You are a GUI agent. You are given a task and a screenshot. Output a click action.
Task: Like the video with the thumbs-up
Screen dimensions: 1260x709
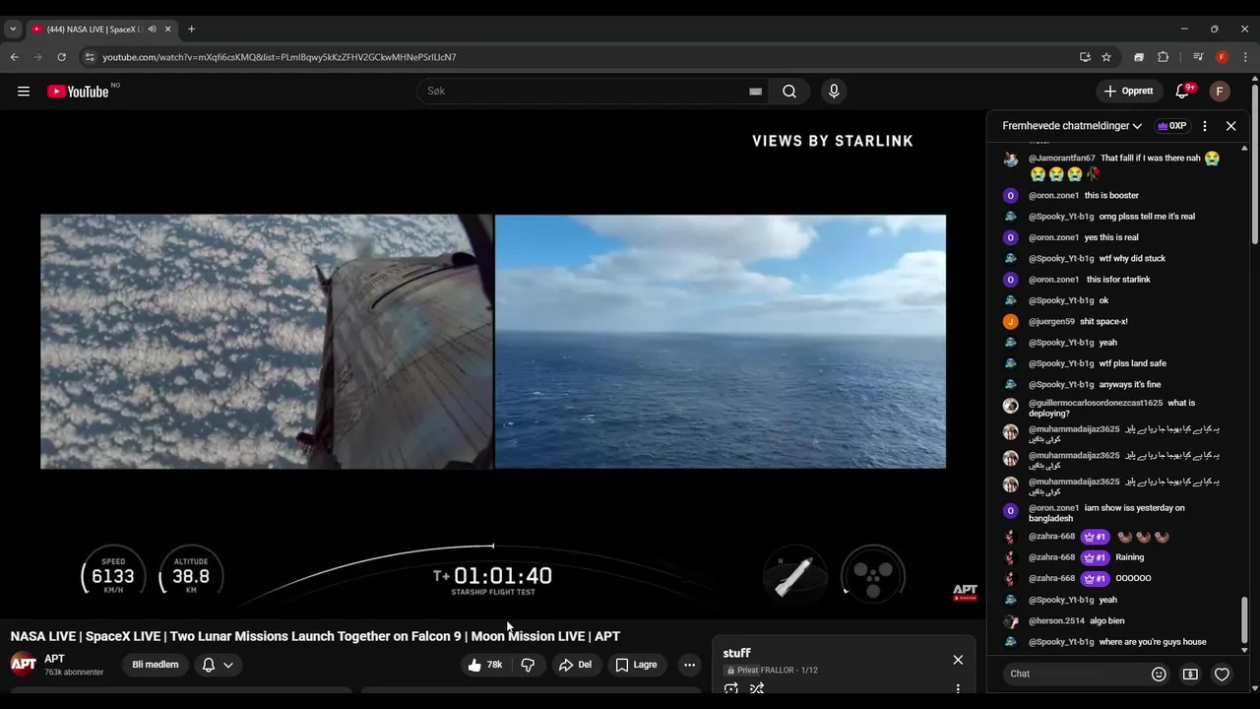[485, 665]
